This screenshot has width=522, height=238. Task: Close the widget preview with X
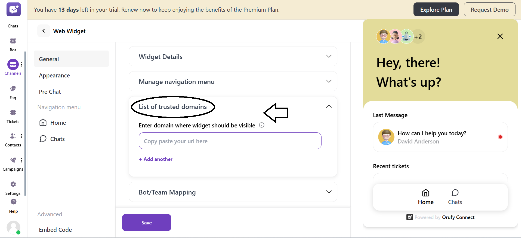(500, 36)
